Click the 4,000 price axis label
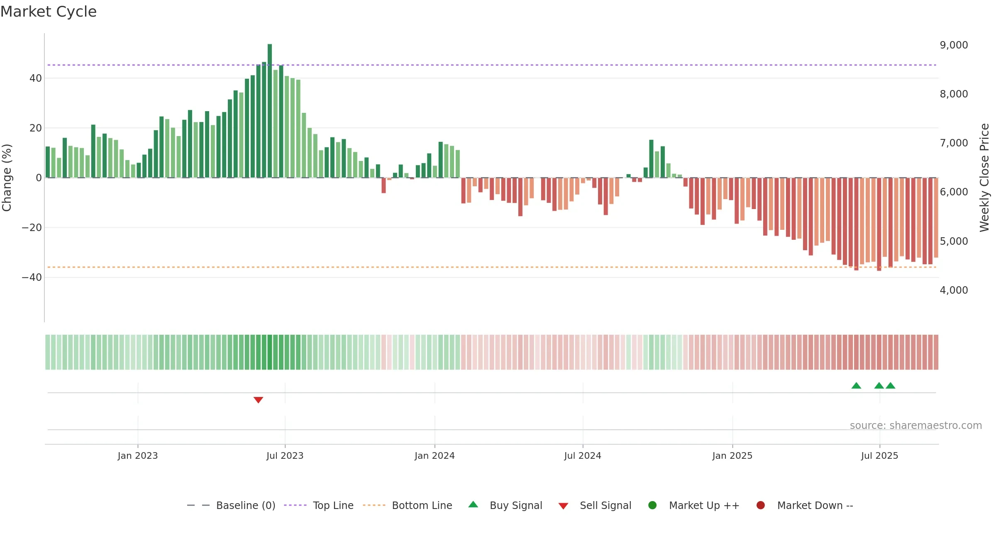Screen dimensions: 996x560 coord(954,290)
